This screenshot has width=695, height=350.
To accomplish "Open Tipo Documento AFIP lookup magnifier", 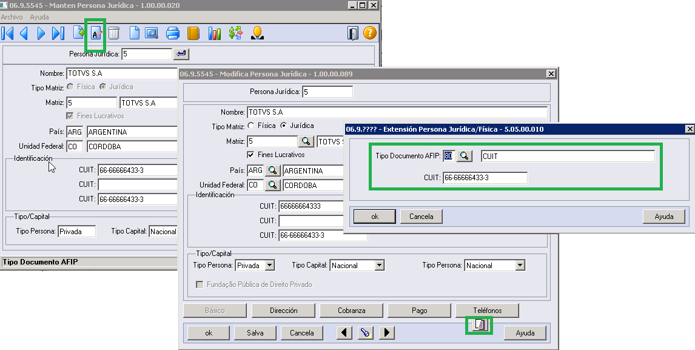I will (x=464, y=156).
